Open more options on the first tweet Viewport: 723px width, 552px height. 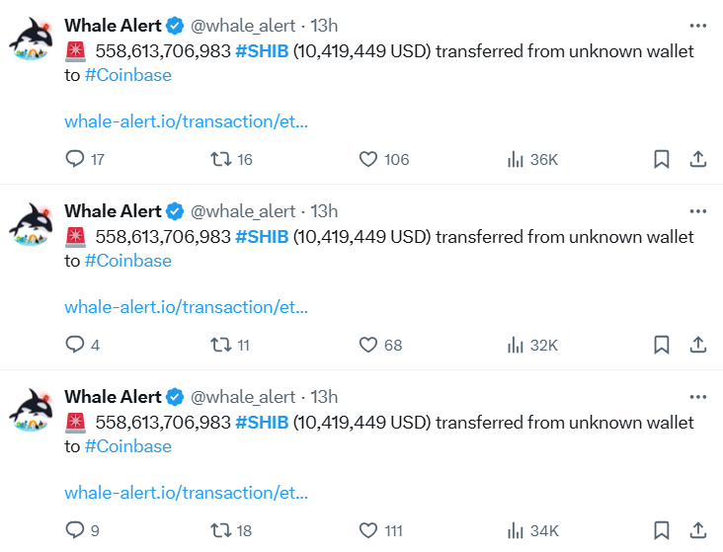point(697,25)
